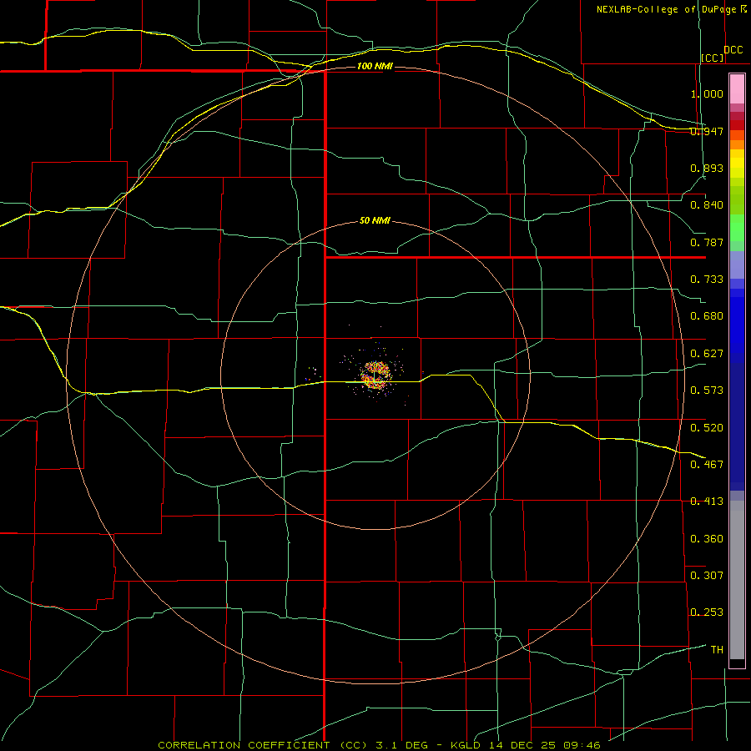Click the lavender segment of the color bar

pyautogui.click(x=737, y=265)
